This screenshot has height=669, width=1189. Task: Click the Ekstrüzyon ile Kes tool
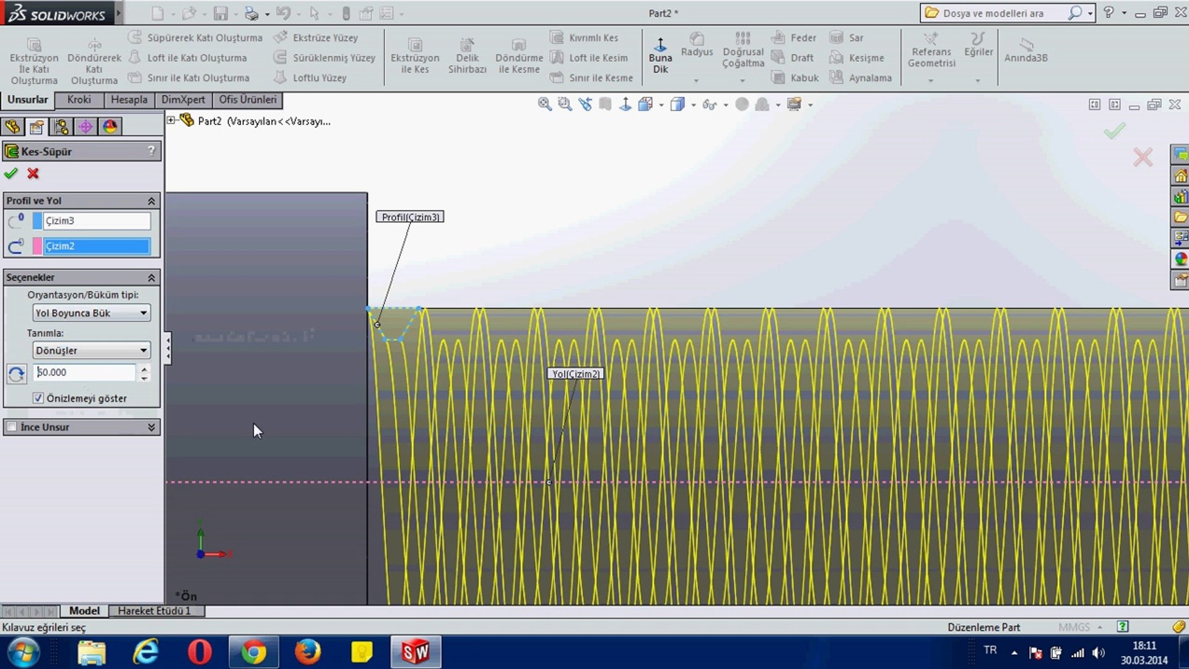pyautogui.click(x=414, y=55)
